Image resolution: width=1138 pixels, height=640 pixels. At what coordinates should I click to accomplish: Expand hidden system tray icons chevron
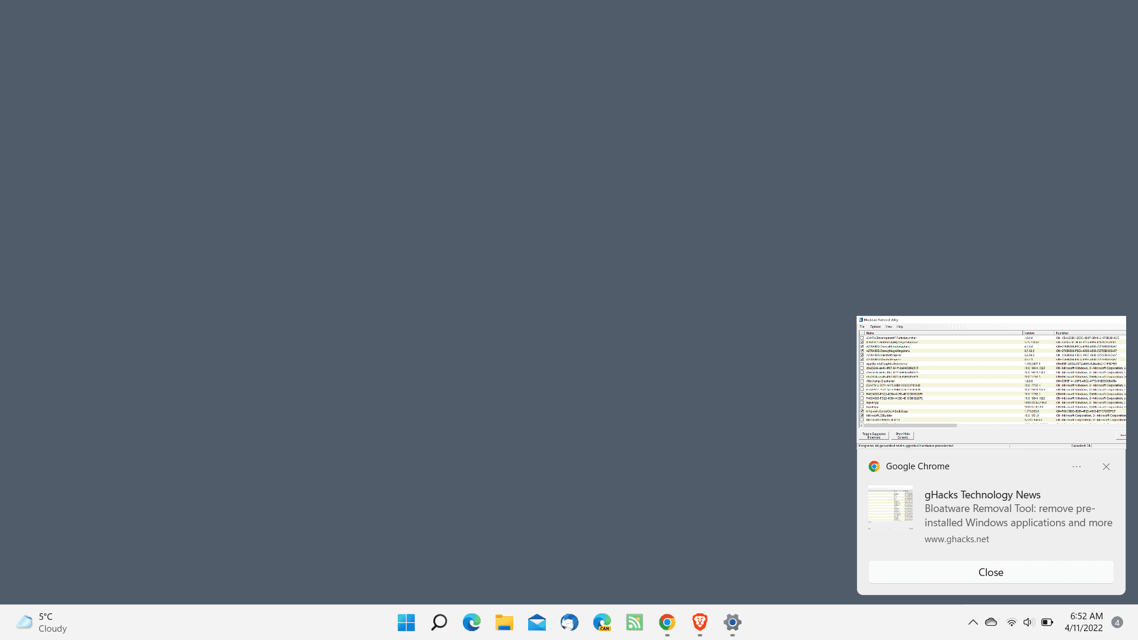(x=973, y=622)
